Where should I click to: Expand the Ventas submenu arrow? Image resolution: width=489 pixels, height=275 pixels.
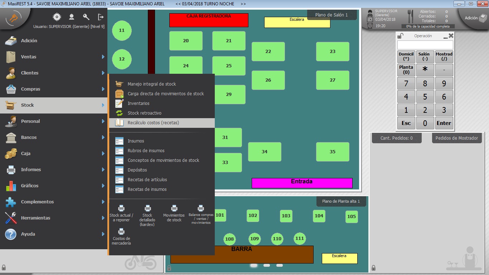tap(103, 57)
